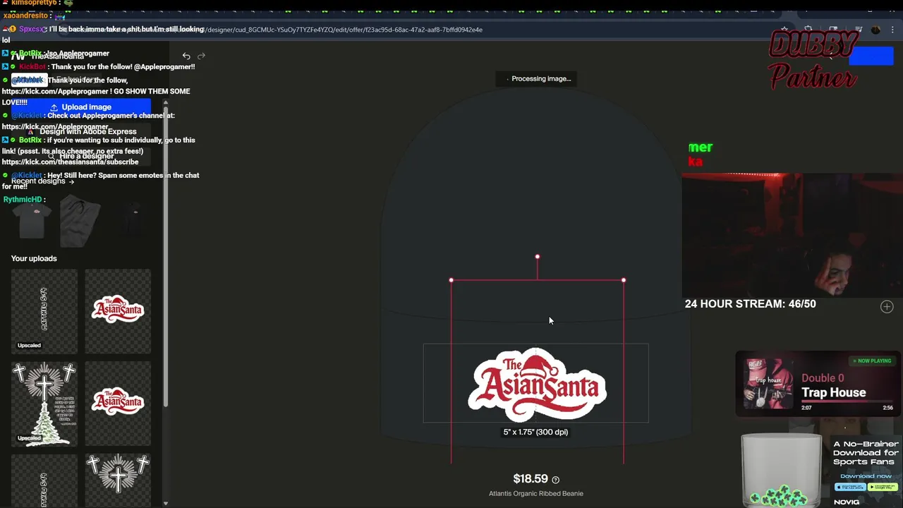Click the Upload image button
Viewport: 903px width, 508px height.
[80, 107]
